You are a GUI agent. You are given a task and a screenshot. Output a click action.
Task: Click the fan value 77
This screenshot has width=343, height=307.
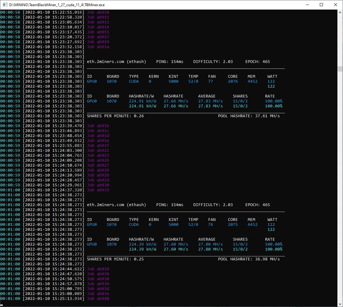coord(210,81)
